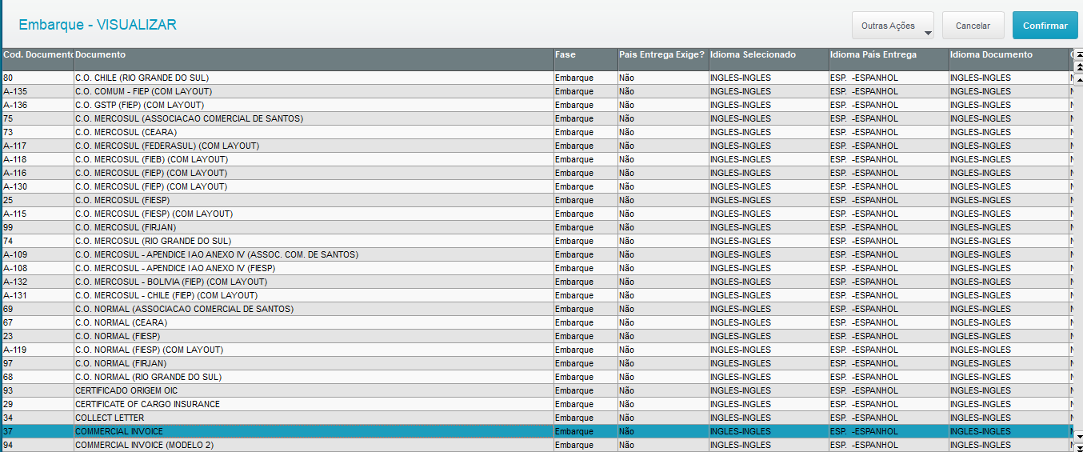Select the CERTIFICADO ORIGEM OIC row
This screenshot has width=1083, height=452.
[536, 390]
